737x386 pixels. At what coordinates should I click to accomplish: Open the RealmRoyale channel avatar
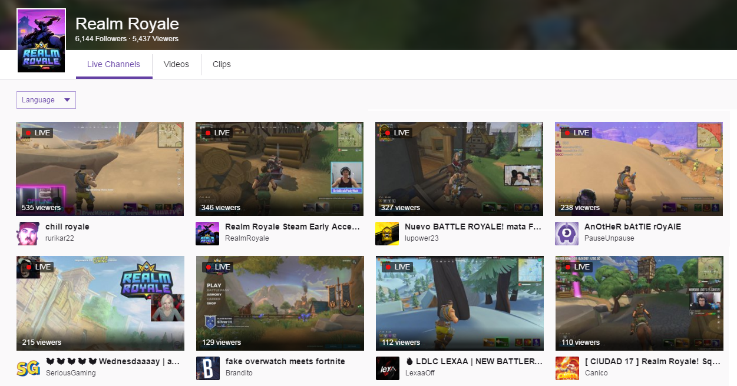(x=207, y=234)
